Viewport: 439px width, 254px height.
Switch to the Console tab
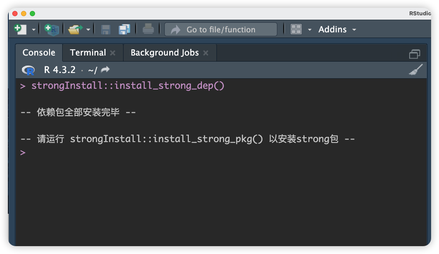[39, 52]
